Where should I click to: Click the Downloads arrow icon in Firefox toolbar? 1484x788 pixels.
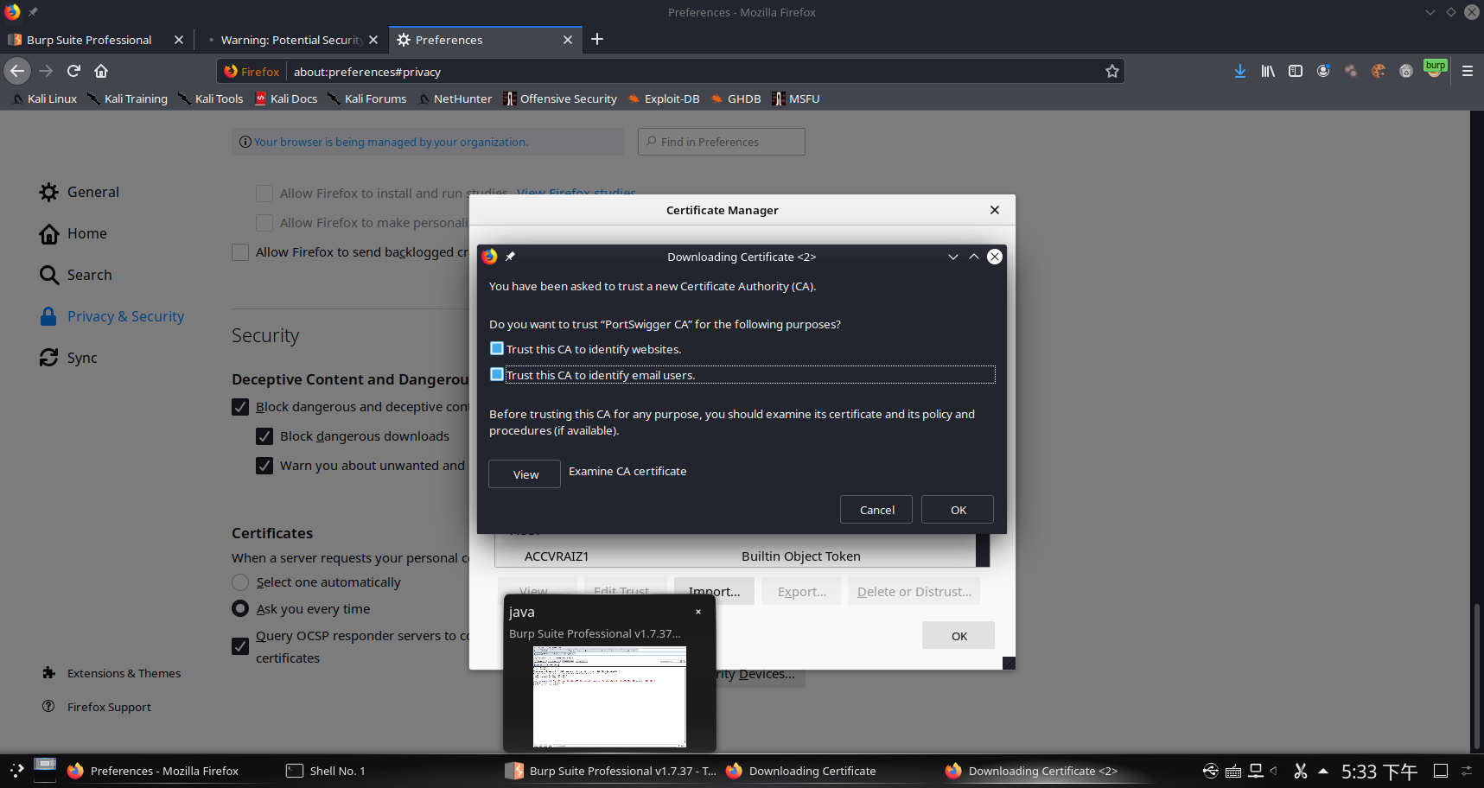[x=1240, y=71]
